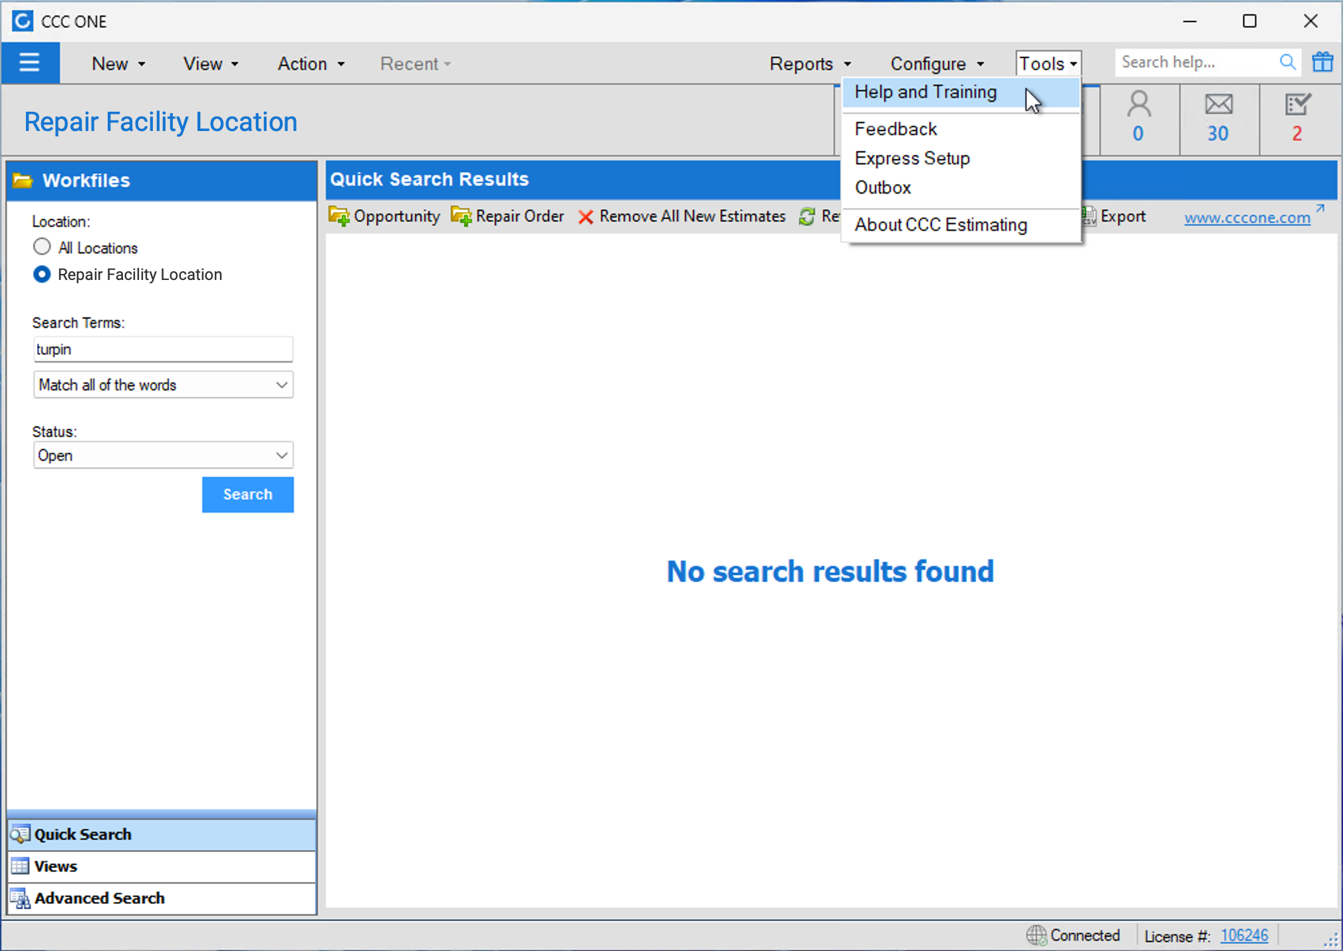Open the Action dropdown menu

[x=311, y=64]
